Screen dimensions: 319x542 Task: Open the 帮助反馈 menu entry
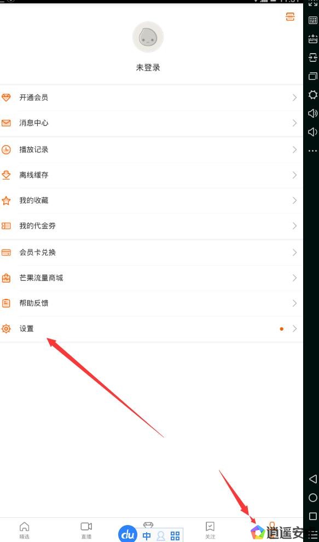coord(152,303)
